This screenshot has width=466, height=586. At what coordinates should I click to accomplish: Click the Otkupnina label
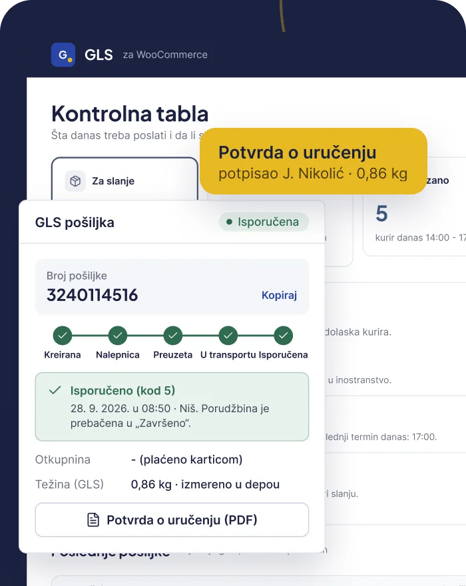point(63,459)
